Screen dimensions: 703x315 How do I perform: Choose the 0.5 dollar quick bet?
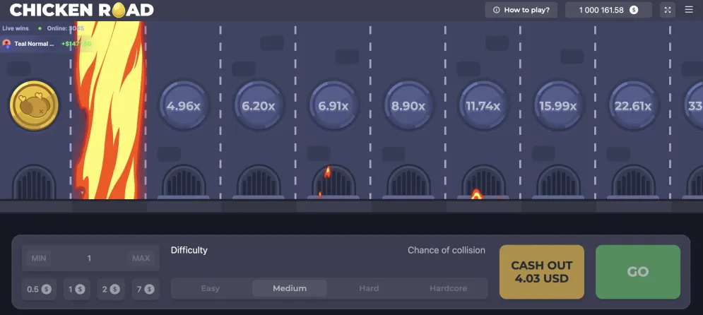39,289
